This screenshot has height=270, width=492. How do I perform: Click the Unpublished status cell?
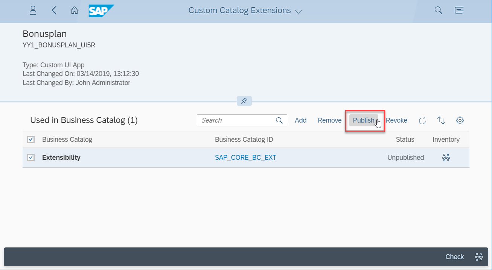pyautogui.click(x=405, y=158)
